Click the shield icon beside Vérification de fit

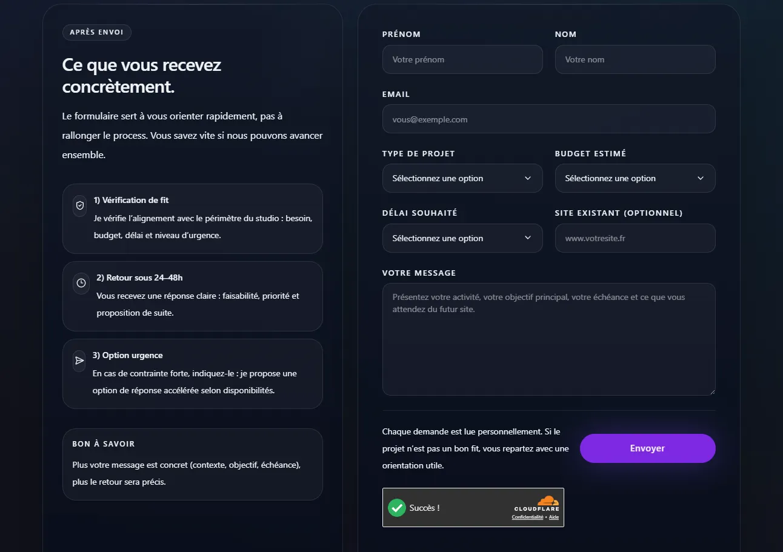tap(79, 206)
